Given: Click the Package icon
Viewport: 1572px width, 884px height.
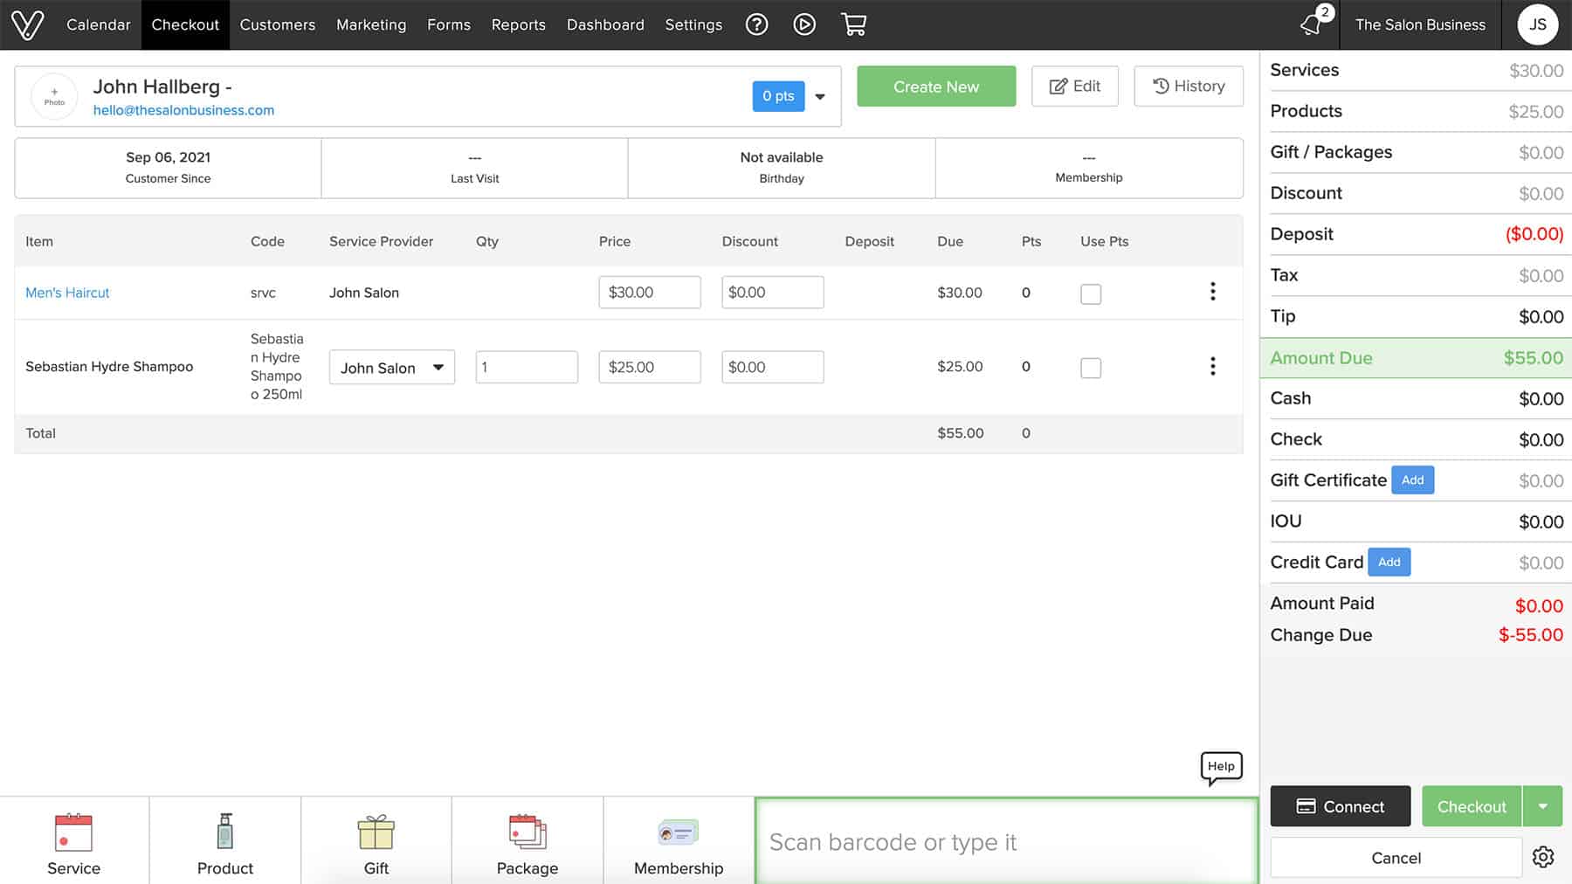Looking at the screenshot, I should pyautogui.click(x=527, y=832).
